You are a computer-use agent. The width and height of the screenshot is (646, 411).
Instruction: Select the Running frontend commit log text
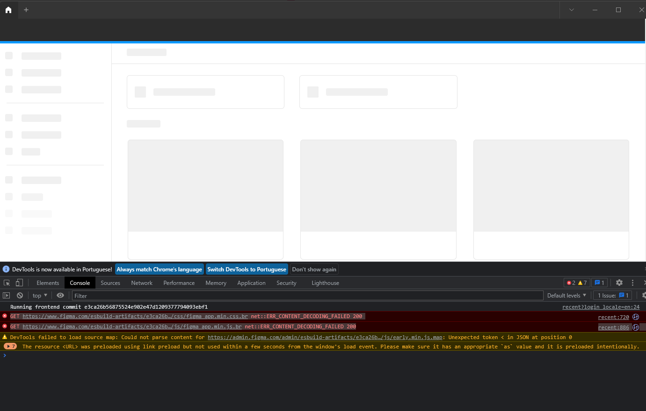point(109,307)
